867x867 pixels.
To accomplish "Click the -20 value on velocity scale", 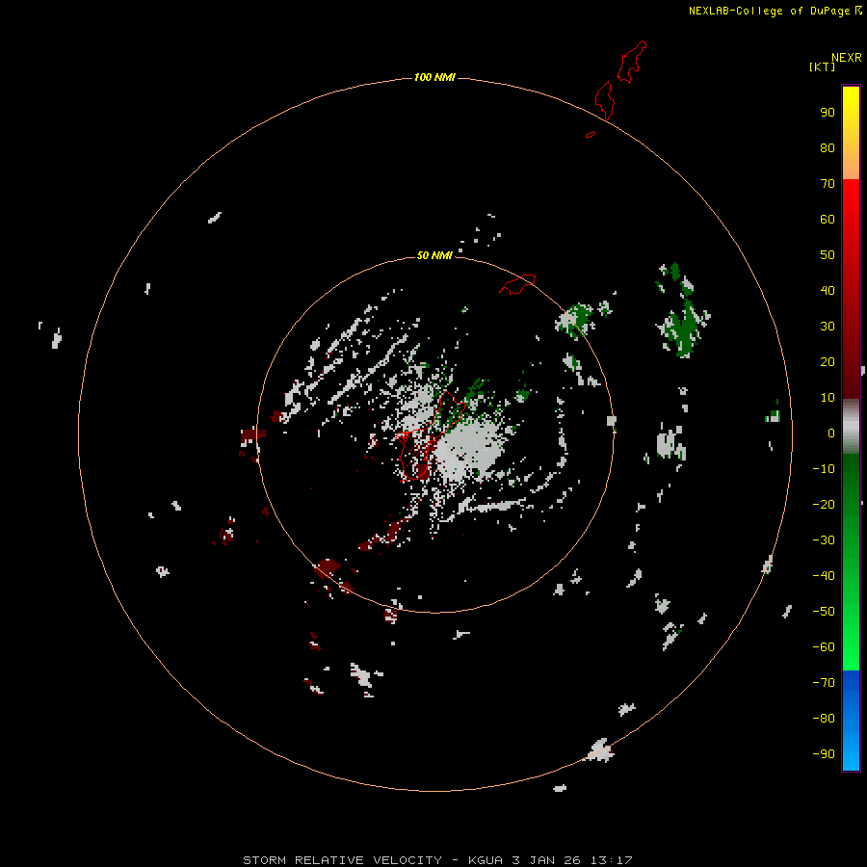I will click(x=824, y=505).
